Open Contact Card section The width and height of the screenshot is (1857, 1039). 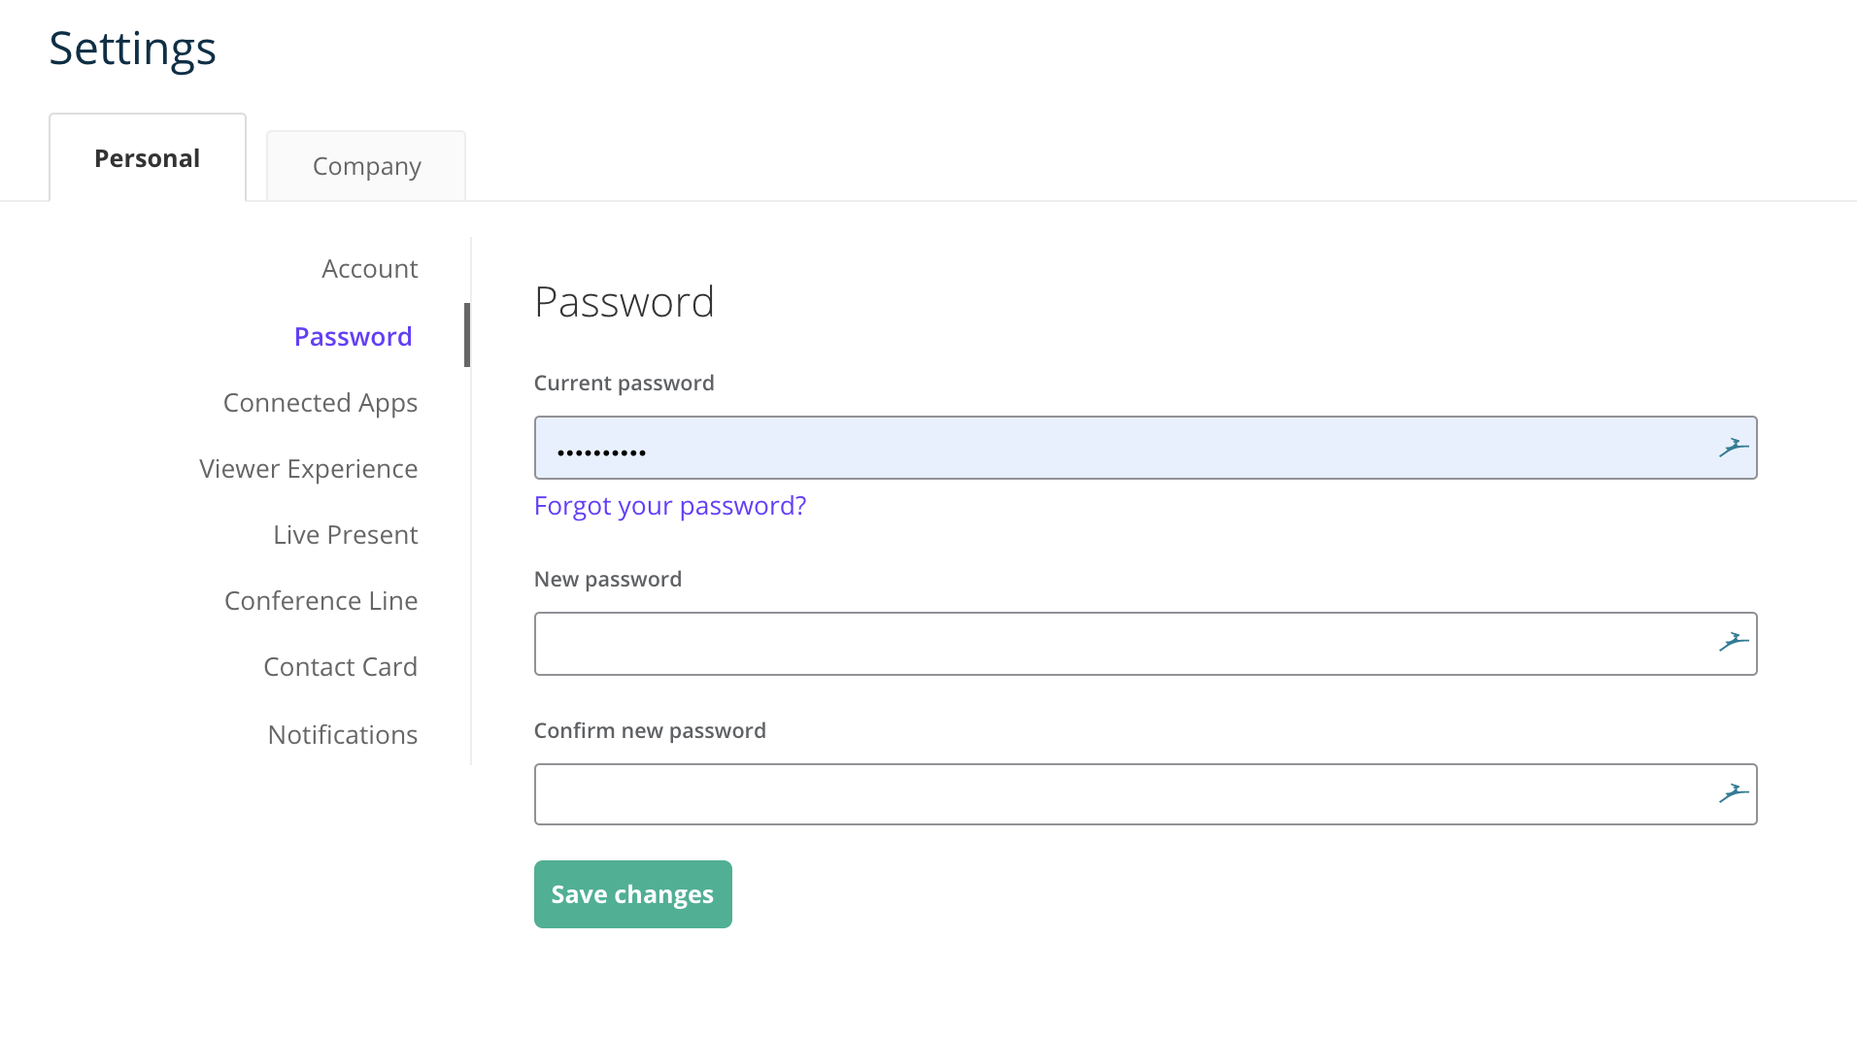click(341, 667)
